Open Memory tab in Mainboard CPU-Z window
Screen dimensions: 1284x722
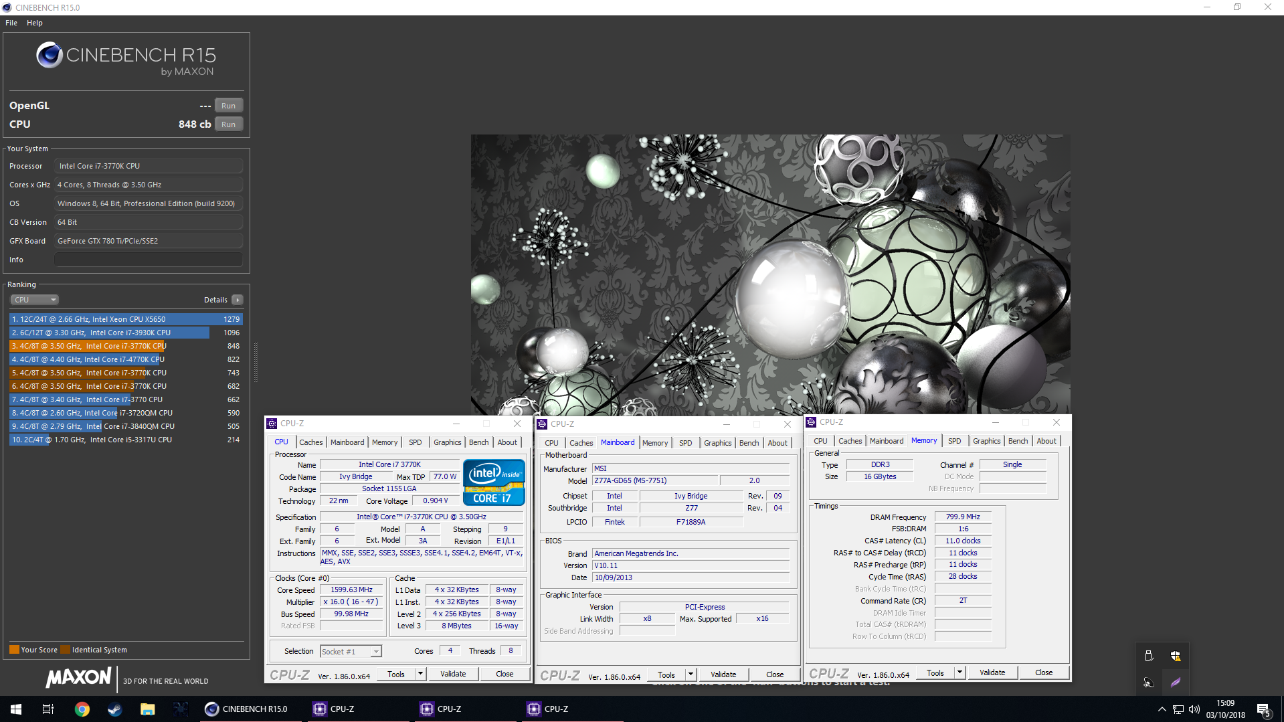pyautogui.click(x=655, y=443)
